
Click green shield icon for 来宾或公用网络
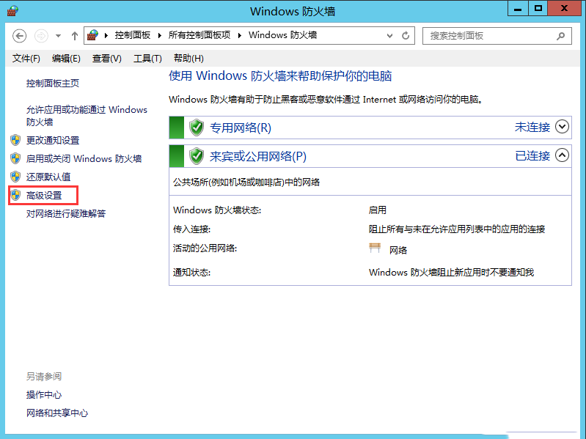pos(197,156)
